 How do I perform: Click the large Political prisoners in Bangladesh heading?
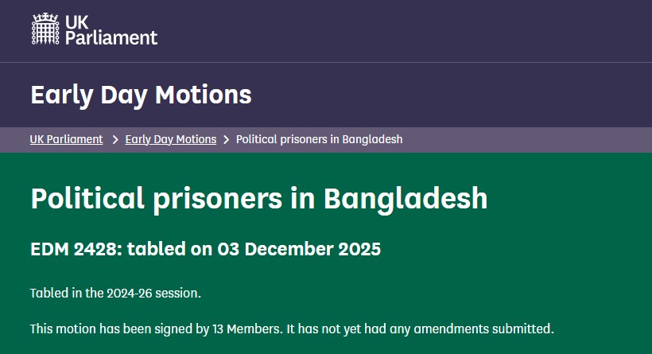[x=258, y=197]
